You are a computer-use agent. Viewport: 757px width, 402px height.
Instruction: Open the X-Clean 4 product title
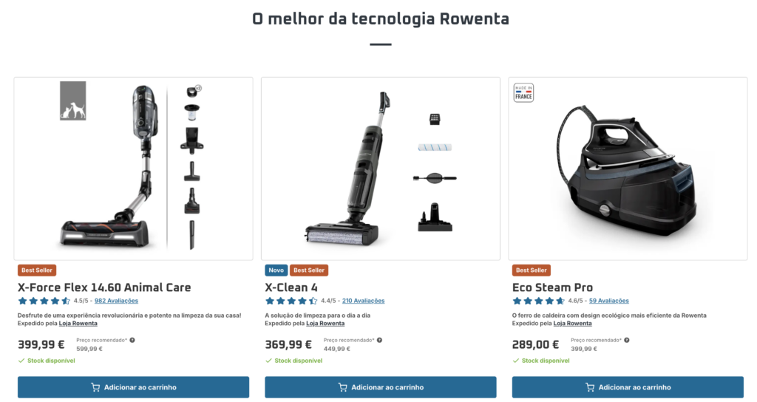pos(291,287)
